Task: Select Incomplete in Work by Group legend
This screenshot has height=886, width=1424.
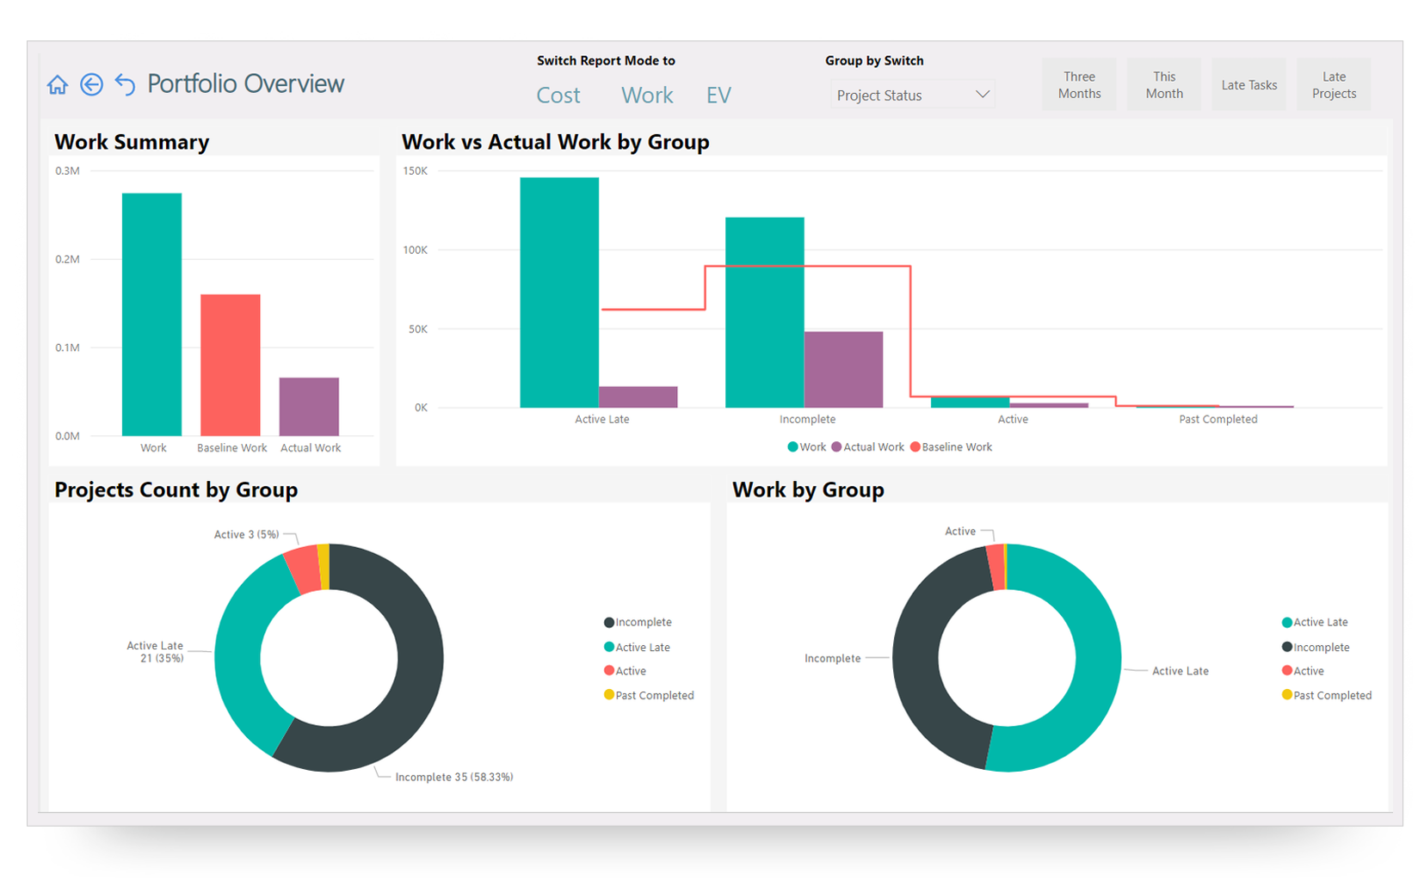Action: pos(1316,648)
